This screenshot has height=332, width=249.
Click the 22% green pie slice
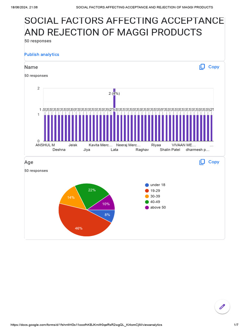coord(92,194)
